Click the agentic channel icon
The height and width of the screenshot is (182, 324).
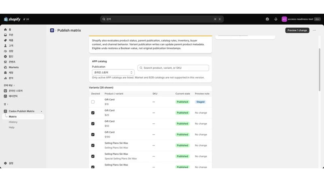5,96
